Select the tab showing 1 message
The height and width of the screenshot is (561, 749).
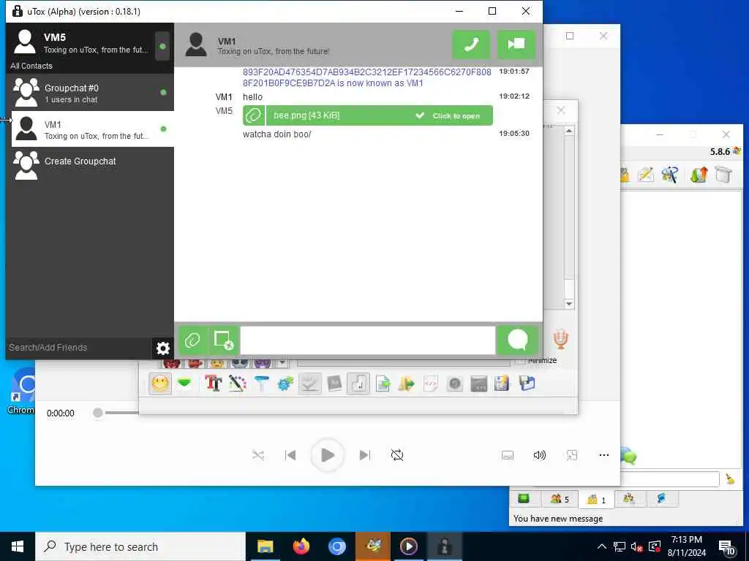596,500
